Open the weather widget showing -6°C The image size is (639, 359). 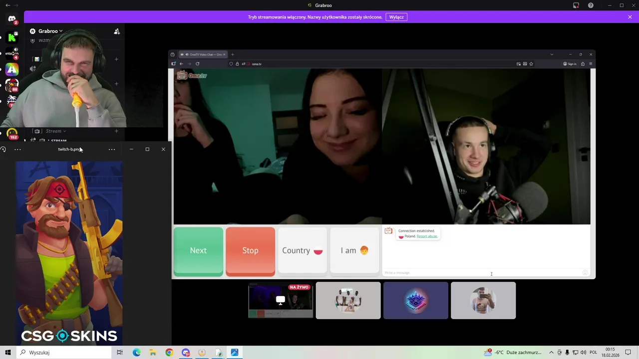click(513, 353)
